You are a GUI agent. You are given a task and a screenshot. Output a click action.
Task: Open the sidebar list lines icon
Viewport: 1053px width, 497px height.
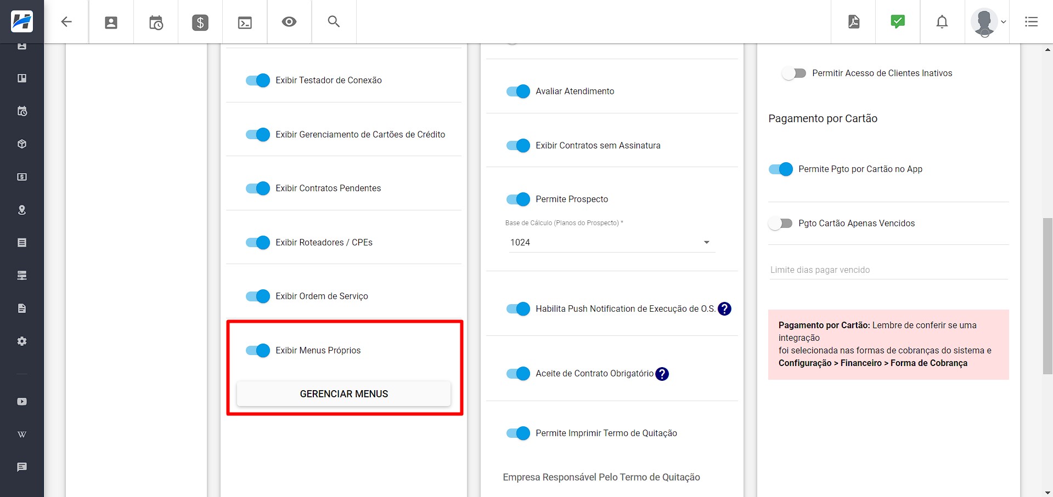22,243
